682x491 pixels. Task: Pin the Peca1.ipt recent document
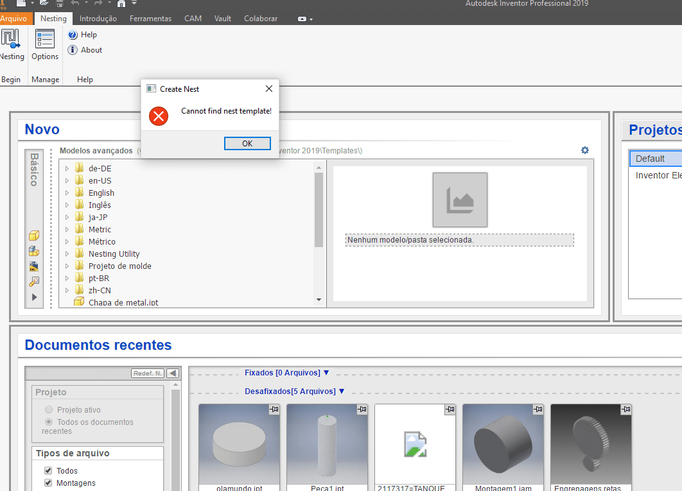click(362, 409)
